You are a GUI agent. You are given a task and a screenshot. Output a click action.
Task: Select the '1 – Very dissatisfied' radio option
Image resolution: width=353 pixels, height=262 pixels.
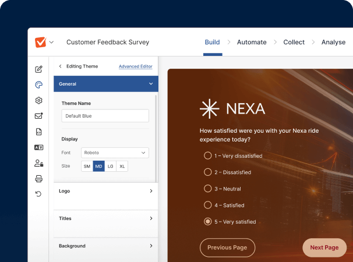(x=207, y=156)
